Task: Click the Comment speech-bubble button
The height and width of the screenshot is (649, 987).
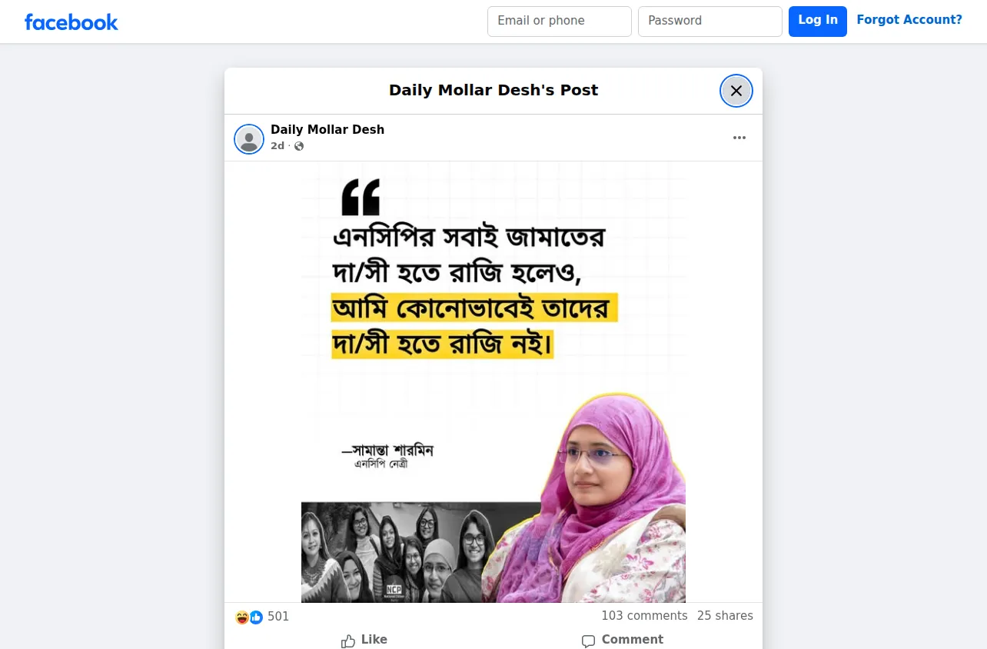Action: [x=623, y=640]
